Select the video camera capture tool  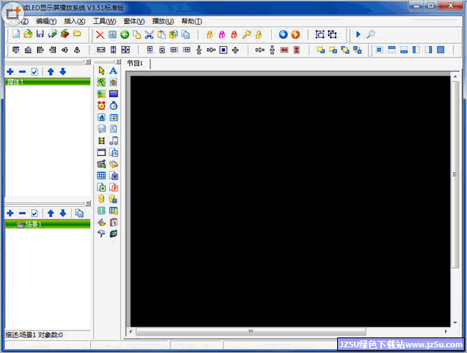point(101,164)
